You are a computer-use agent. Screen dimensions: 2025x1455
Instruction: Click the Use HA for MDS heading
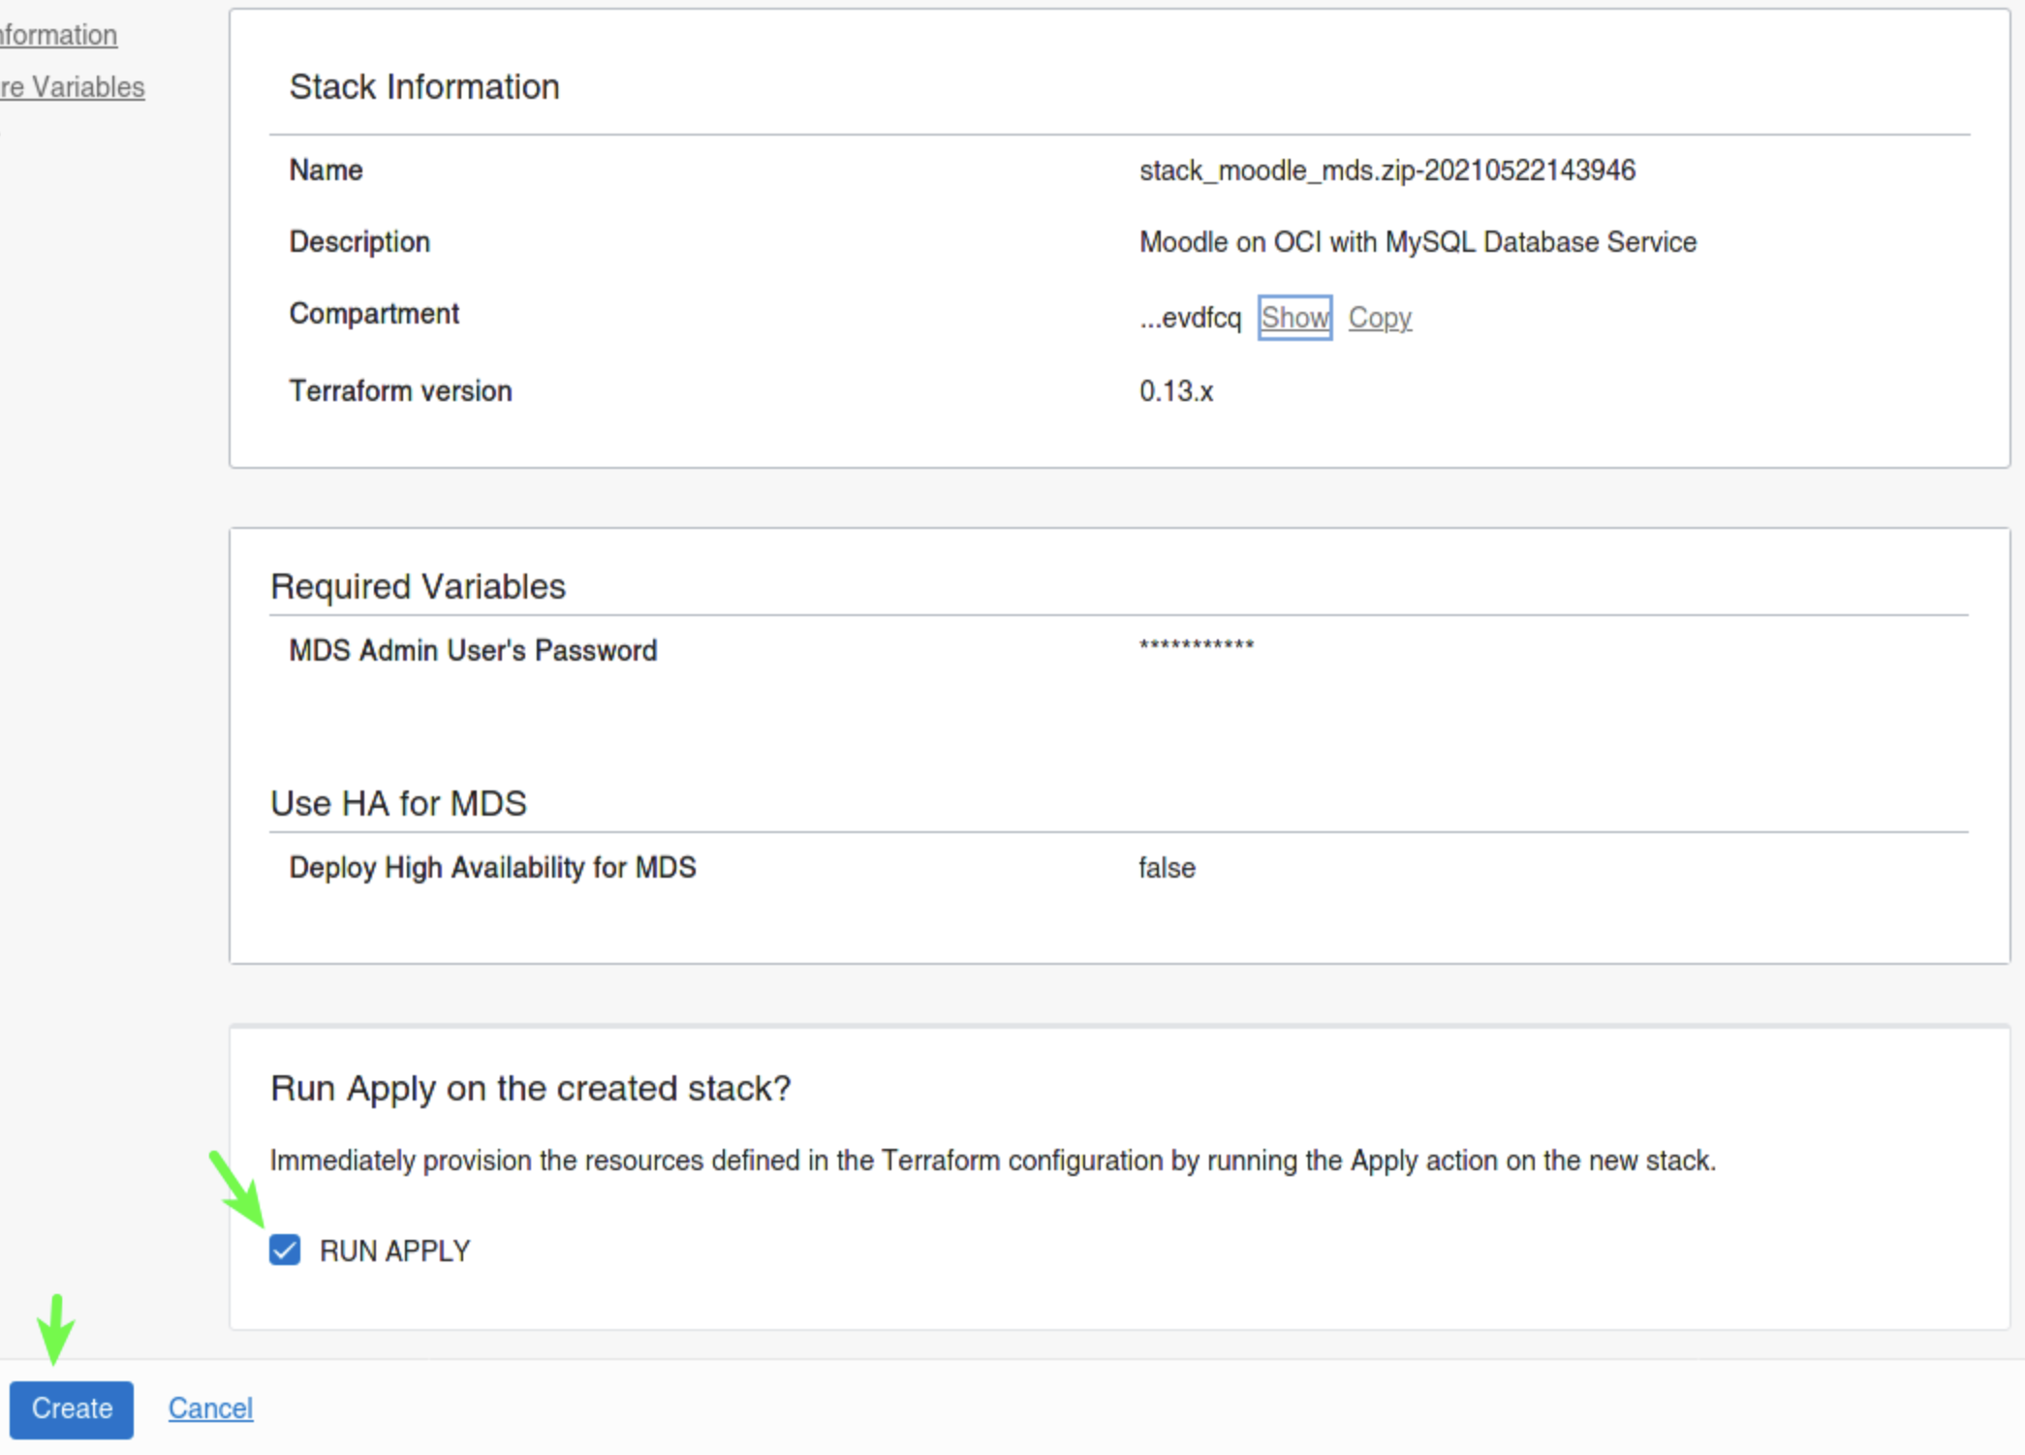[398, 804]
